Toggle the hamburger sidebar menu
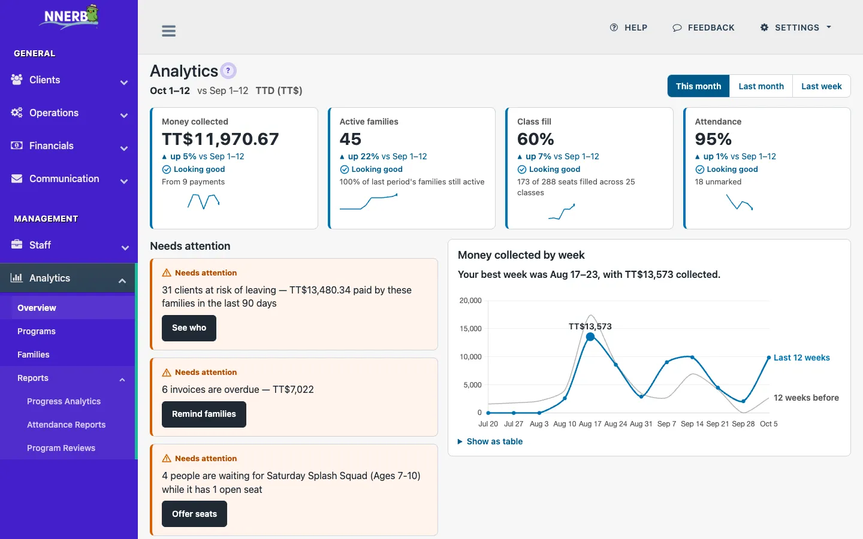Viewport: 863px width, 539px height. pos(169,31)
